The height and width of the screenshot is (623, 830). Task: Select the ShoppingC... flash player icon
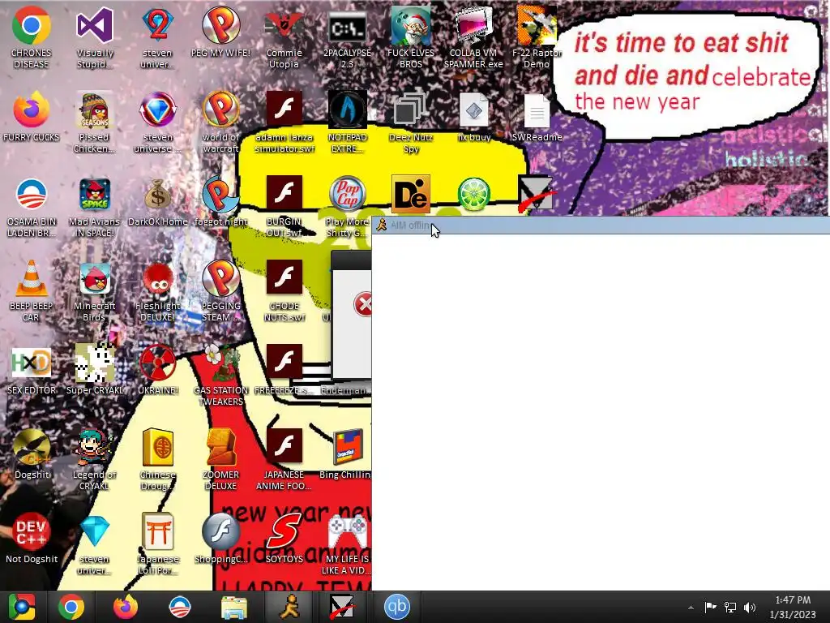tap(220, 532)
